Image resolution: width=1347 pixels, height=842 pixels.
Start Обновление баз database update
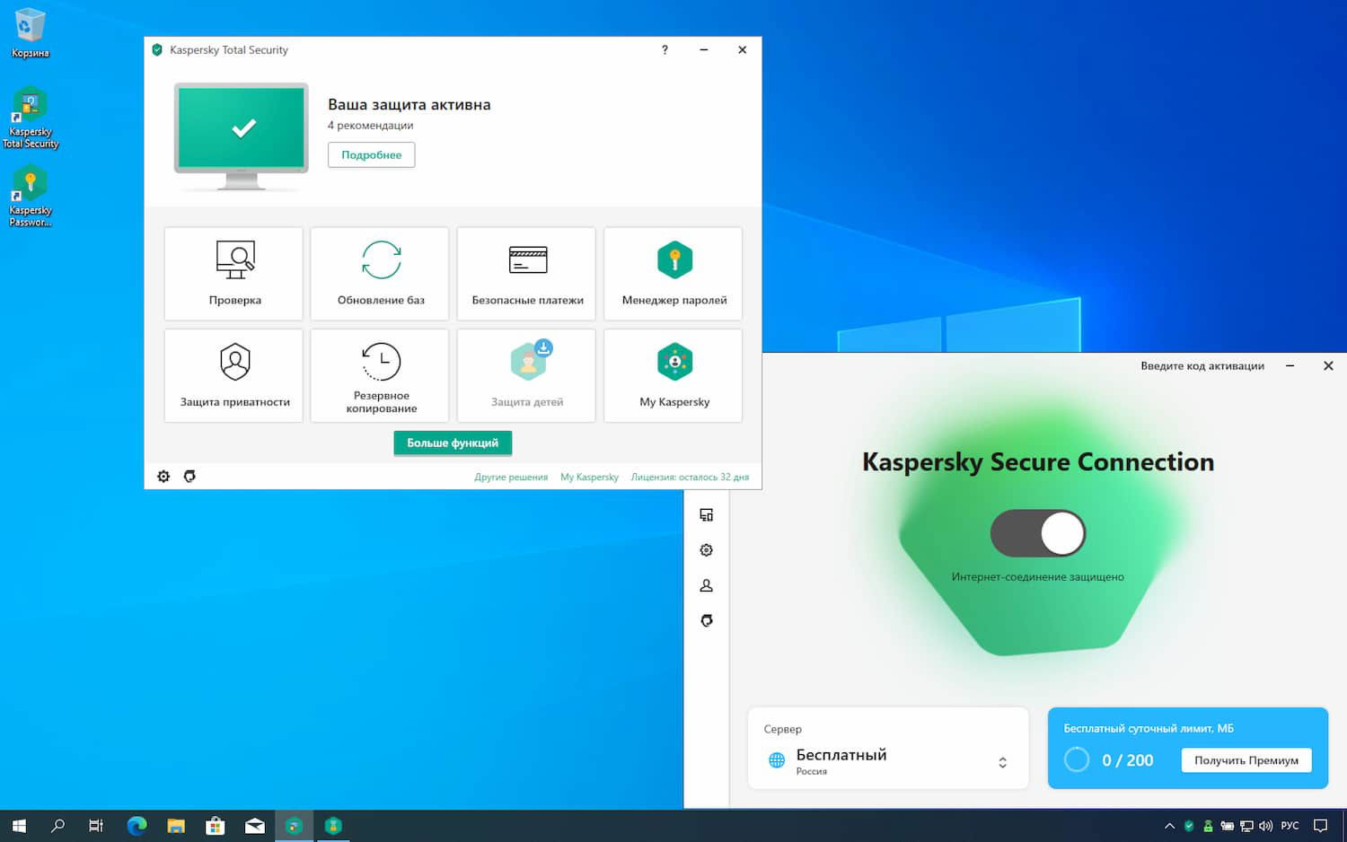pos(380,274)
